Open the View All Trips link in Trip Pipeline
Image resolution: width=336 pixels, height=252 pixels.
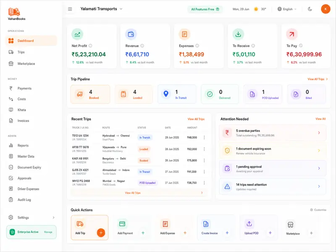tap(318, 79)
